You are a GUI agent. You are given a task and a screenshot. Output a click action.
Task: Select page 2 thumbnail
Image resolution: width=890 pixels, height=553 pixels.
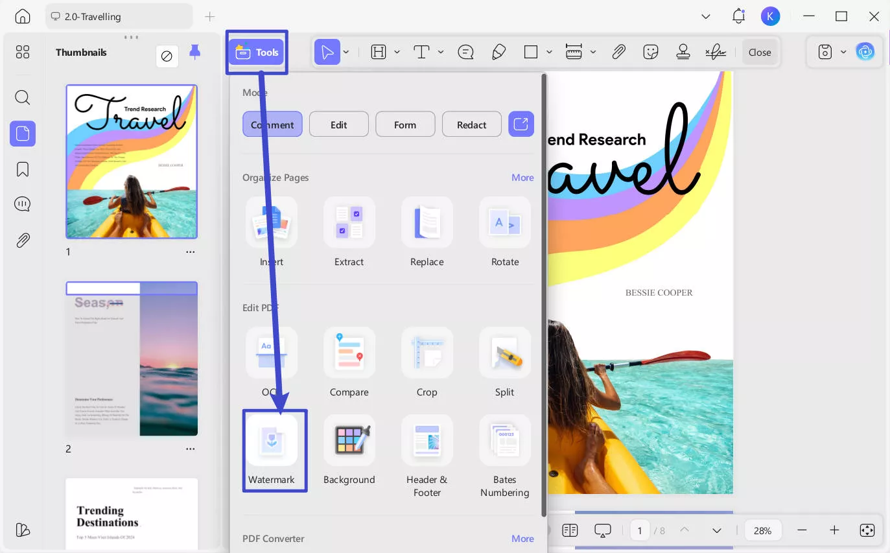coord(132,359)
